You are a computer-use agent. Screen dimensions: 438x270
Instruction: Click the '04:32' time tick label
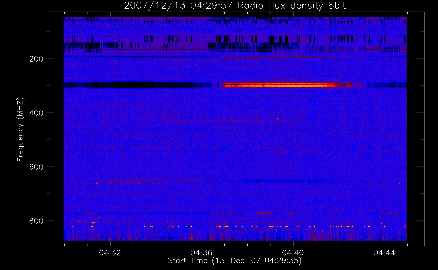[110, 253]
